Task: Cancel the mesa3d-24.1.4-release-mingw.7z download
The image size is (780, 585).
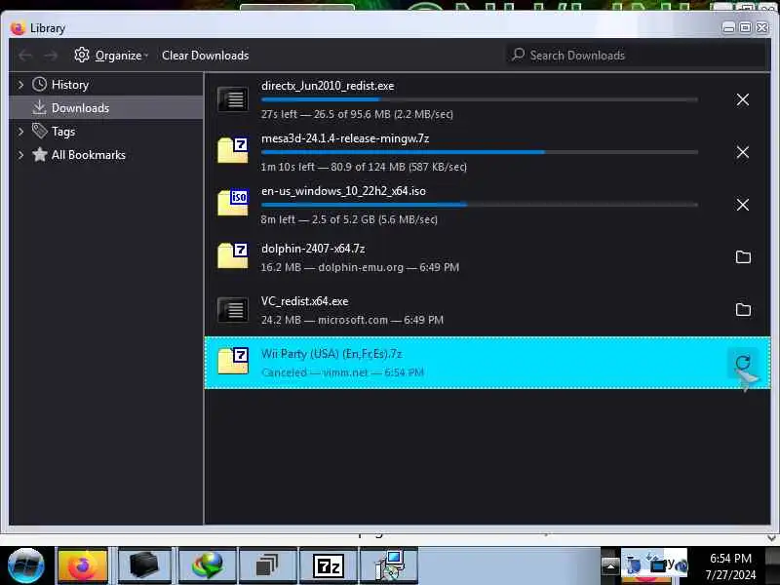Action: coord(742,152)
